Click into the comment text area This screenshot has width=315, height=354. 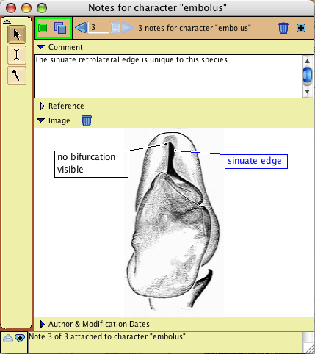click(168, 76)
